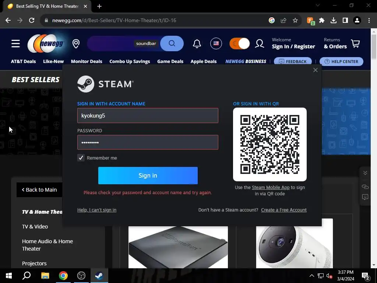
Task: Click the Newegg logo
Action: tap(46, 43)
